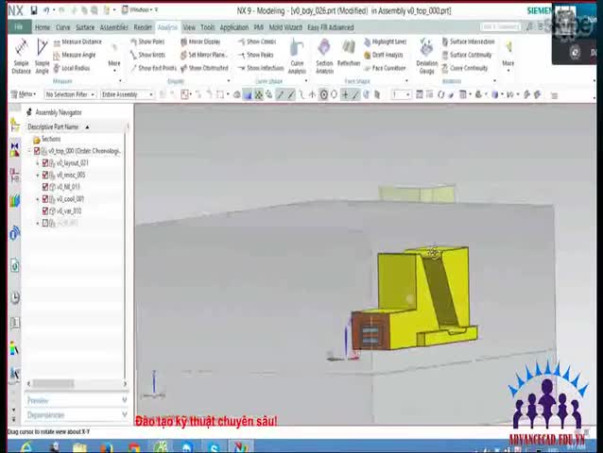The width and height of the screenshot is (603, 453).
Task: Switch to the Assemblies tab
Action: point(113,27)
